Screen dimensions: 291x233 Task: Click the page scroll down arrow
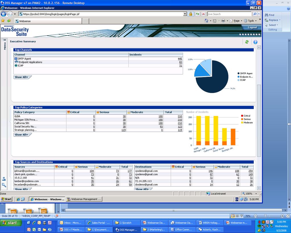[259, 188]
